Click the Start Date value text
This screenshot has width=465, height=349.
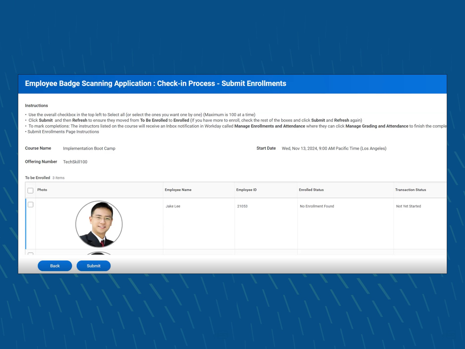click(334, 148)
